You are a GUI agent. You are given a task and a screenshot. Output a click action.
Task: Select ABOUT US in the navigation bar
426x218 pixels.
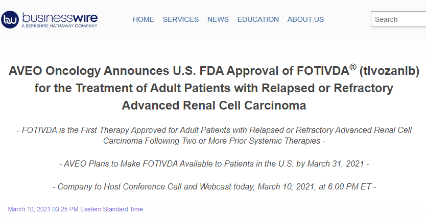[305, 19]
